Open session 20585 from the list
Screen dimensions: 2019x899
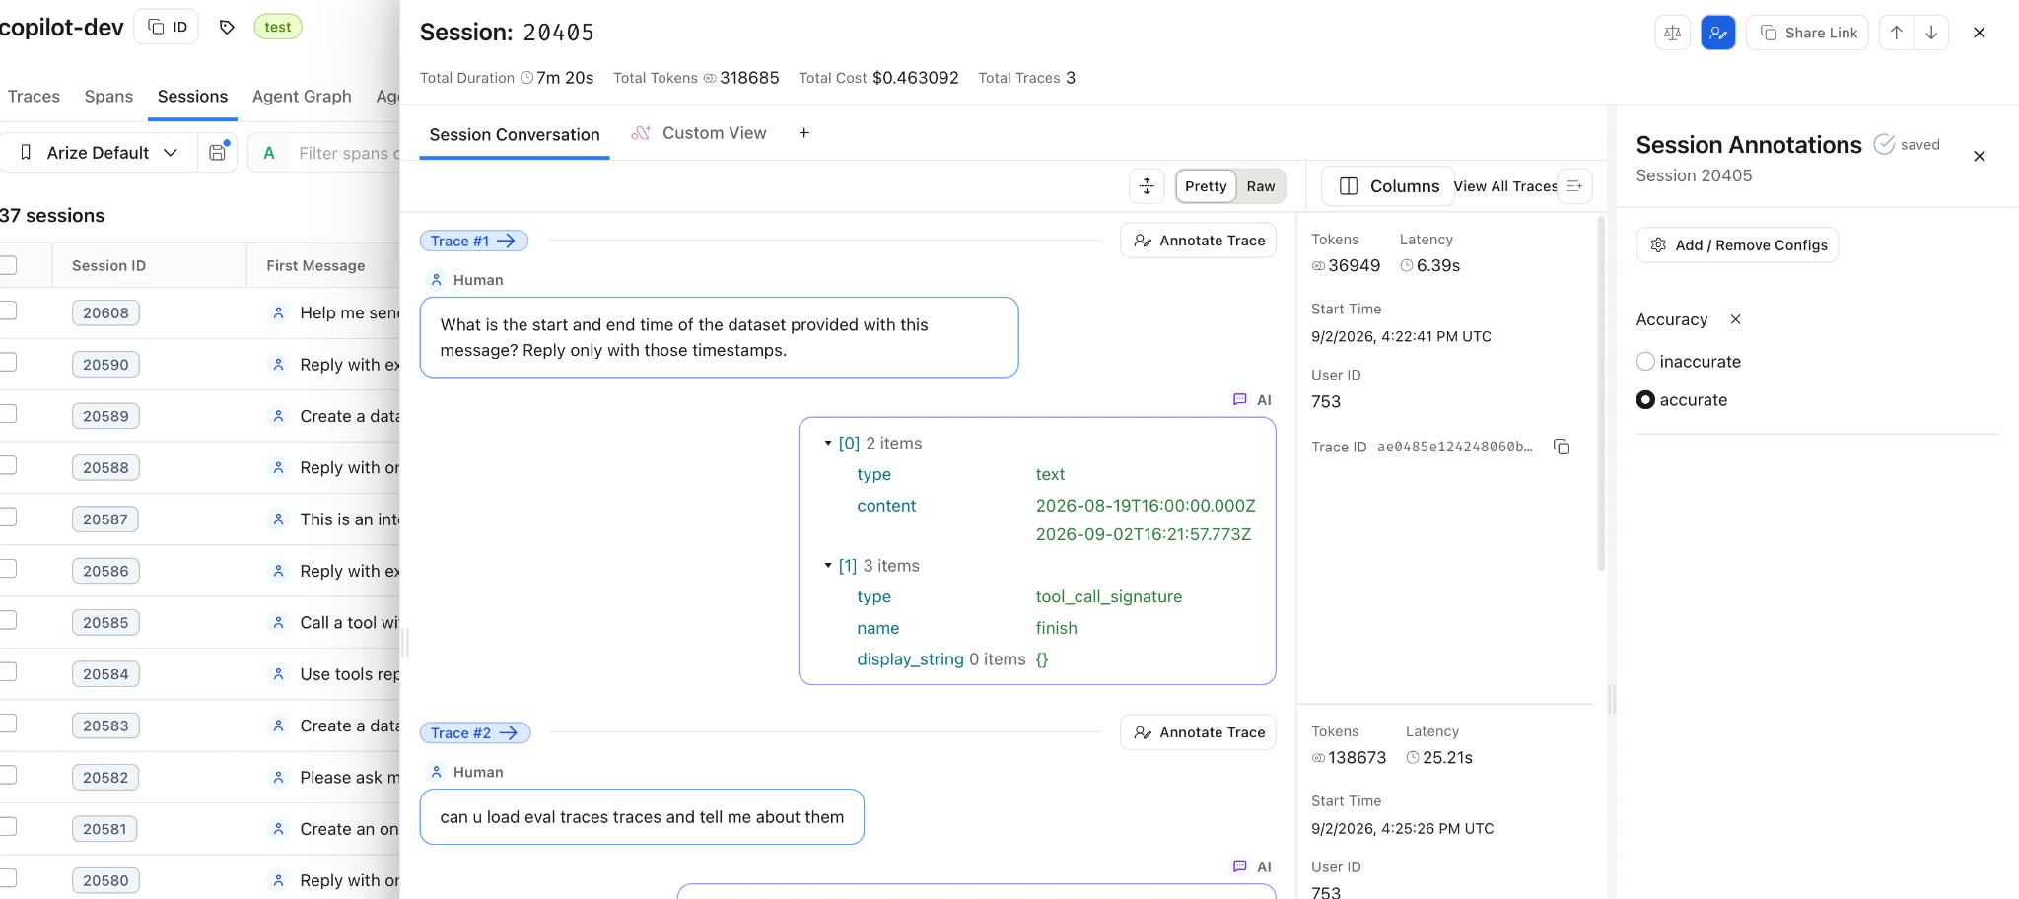click(x=105, y=622)
